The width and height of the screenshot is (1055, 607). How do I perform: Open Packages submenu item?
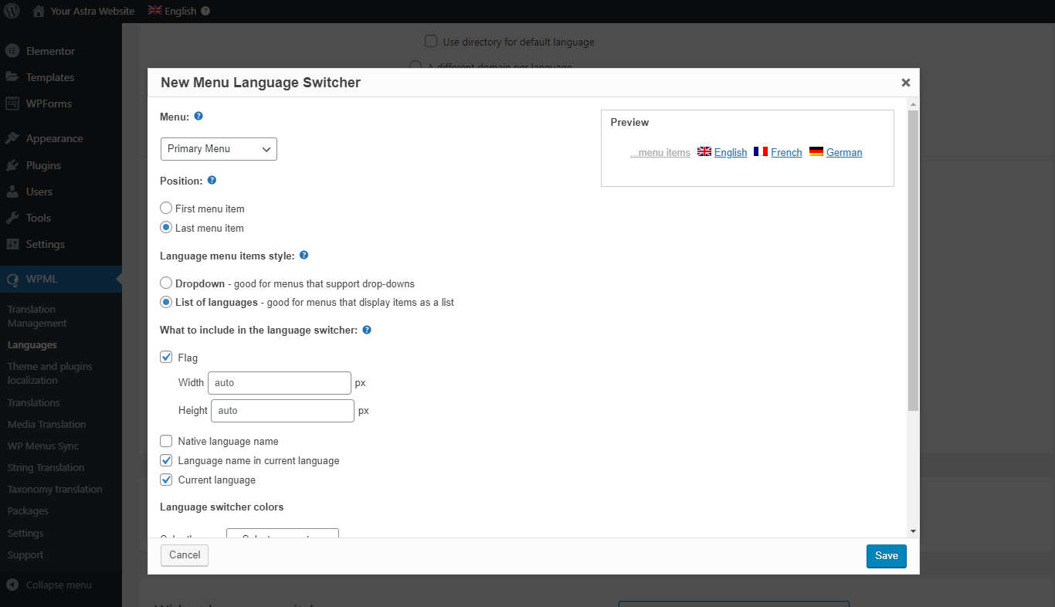pyautogui.click(x=28, y=510)
